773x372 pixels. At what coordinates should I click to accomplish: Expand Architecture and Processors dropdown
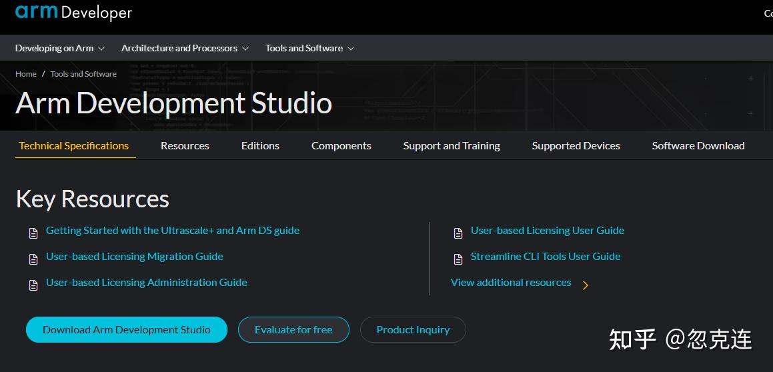tap(185, 48)
